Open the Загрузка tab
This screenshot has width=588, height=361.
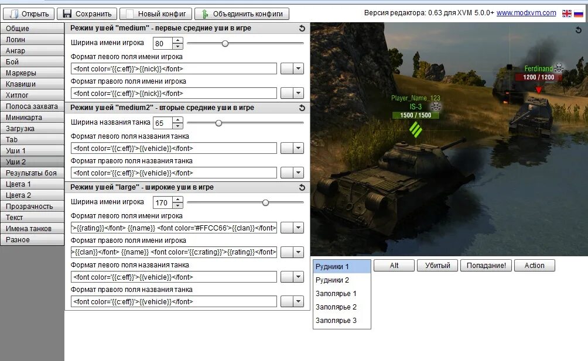click(x=32, y=129)
